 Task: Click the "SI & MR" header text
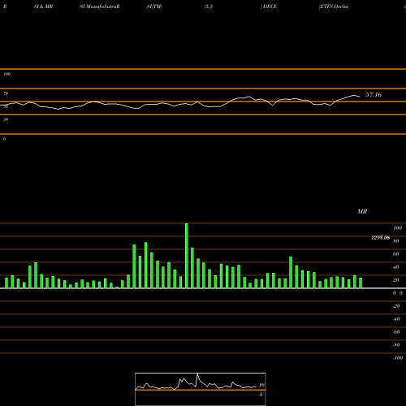[x=43, y=6]
